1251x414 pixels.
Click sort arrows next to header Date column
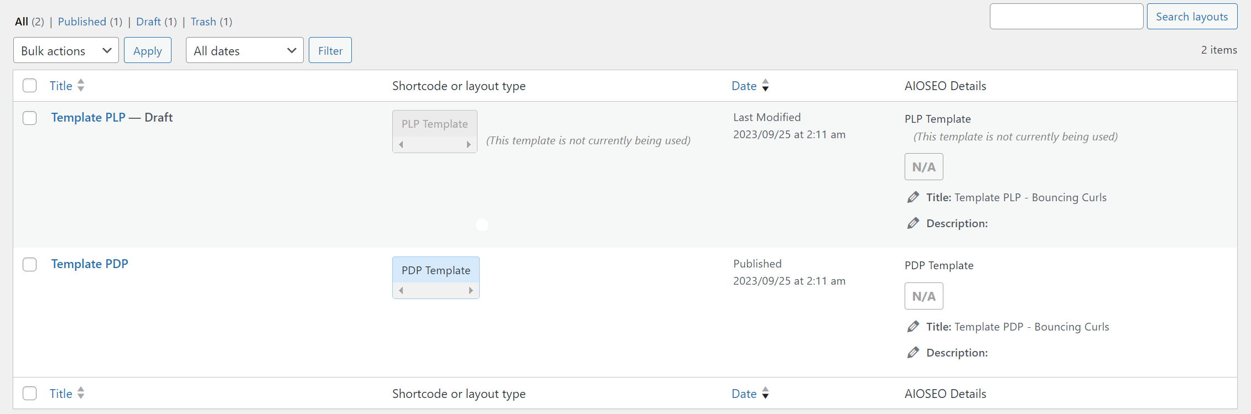pos(765,86)
